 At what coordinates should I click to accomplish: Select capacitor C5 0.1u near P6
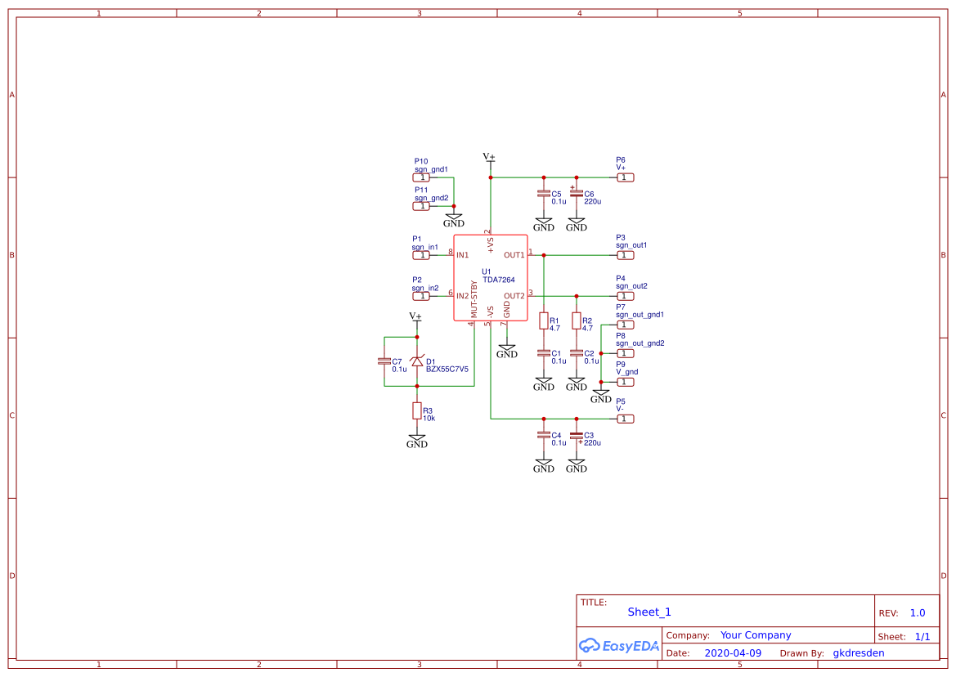click(x=543, y=194)
